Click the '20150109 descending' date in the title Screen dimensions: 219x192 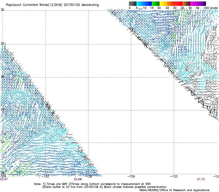(81, 5)
